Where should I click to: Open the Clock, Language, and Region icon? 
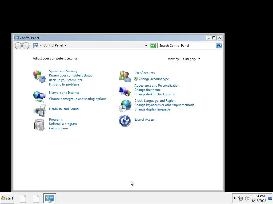point(125,106)
